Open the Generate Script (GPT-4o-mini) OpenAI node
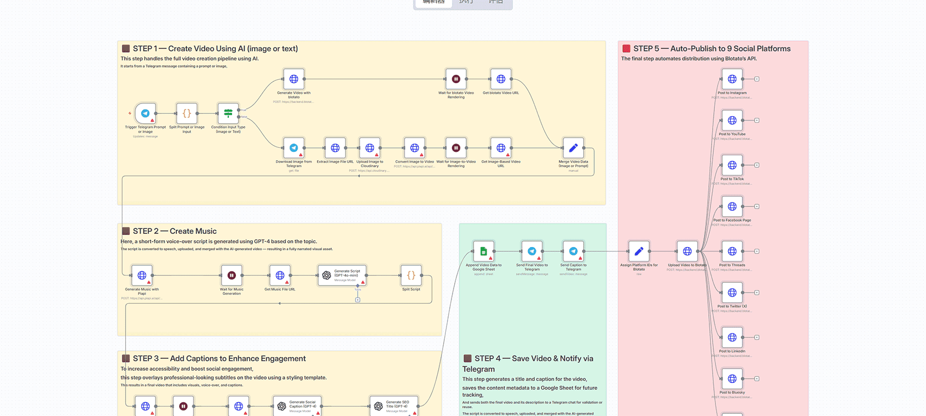This screenshot has height=416, width=926. coord(342,275)
